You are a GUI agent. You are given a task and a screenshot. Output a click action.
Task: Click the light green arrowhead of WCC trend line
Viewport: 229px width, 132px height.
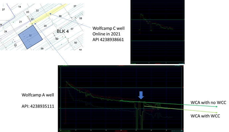[216, 112]
